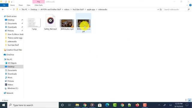Switch to the Home ribbon tab

click(13, 5)
